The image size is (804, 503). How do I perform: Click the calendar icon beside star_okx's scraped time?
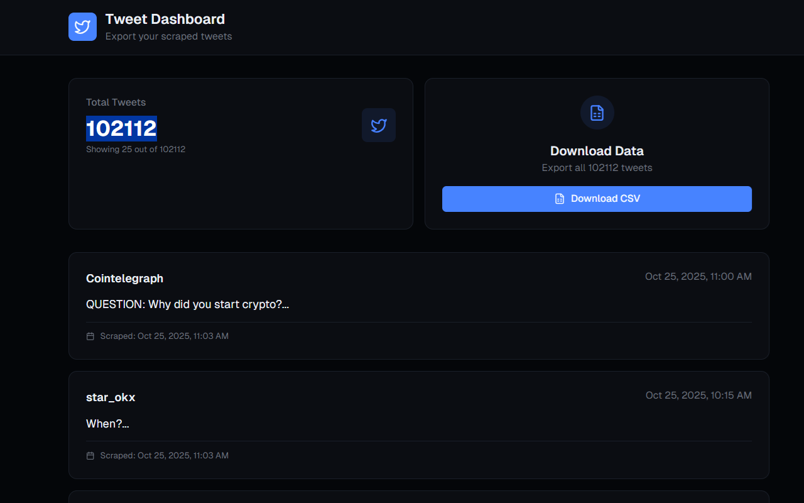click(x=90, y=455)
